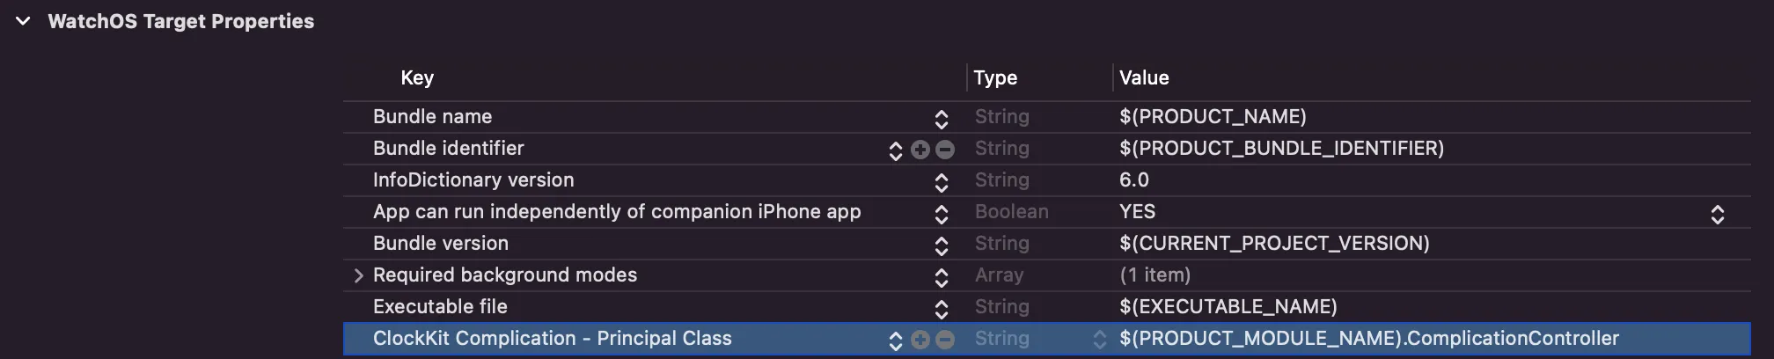Open key stepper for companion iPhone app row
Viewport: 1774px width, 359px height.
click(x=942, y=214)
